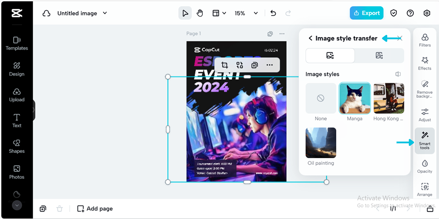Image resolution: width=439 pixels, height=219 pixels.
Task: Redo the last action
Action: (288, 13)
